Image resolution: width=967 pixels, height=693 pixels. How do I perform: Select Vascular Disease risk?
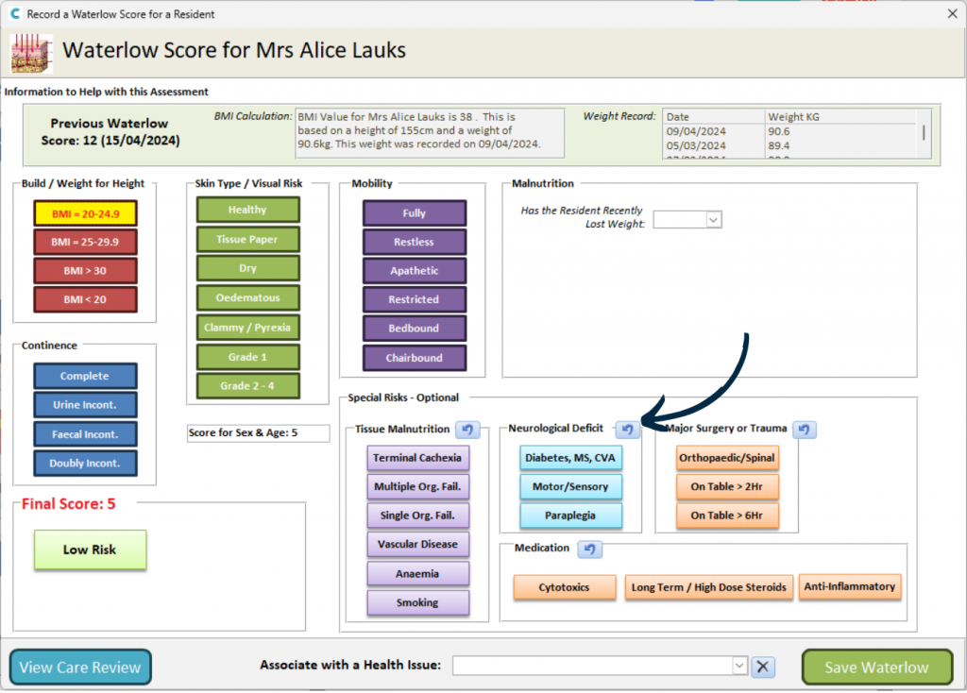tap(417, 545)
